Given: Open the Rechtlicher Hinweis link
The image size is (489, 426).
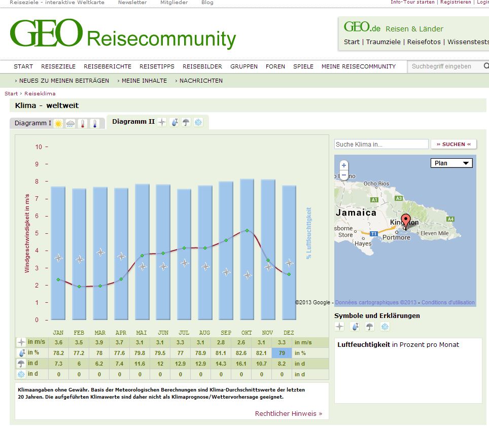Looking at the screenshot, I should pos(288,413).
